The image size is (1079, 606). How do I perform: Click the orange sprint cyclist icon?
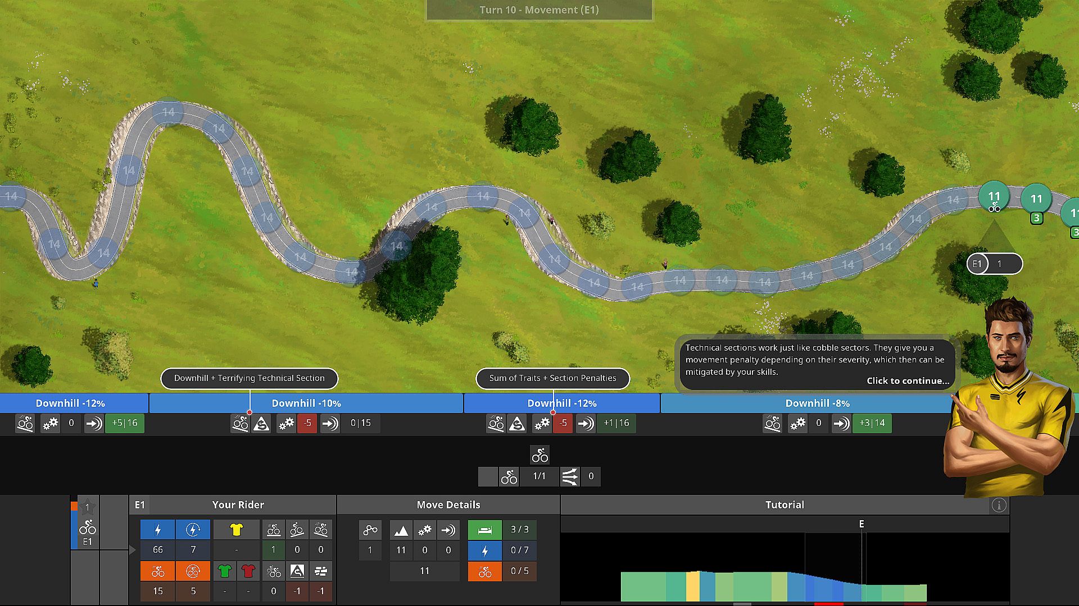(158, 571)
